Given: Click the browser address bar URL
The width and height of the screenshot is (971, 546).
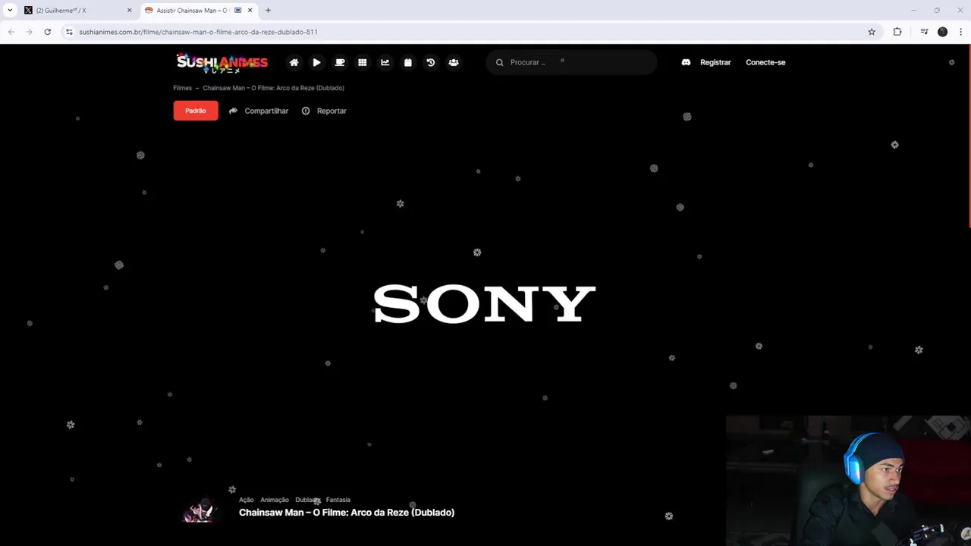Looking at the screenshot, I should pos(198,32).
